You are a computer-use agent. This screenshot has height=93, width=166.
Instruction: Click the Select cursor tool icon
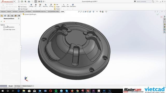[x=36, y=2]
